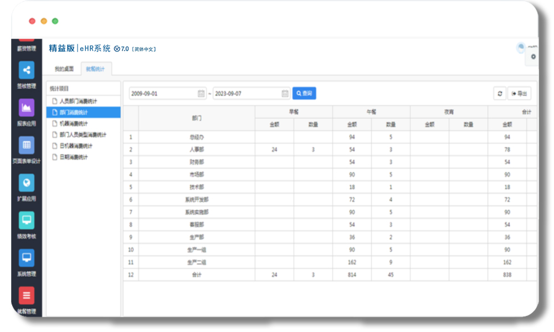
Task: Click the 系统开发部 department row cell
Action: pyautogui.click(x=197, y=200)
